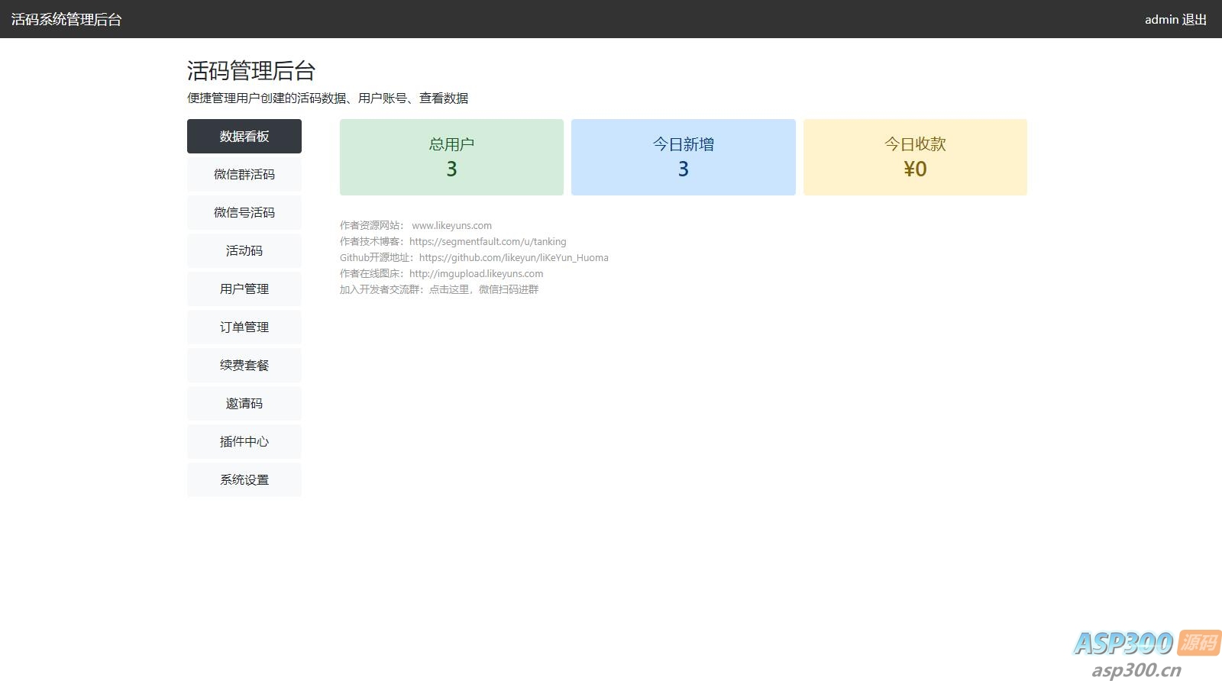Open the Github likeyun/liKeYun_Huoma repository link

[x=514, y=257]
